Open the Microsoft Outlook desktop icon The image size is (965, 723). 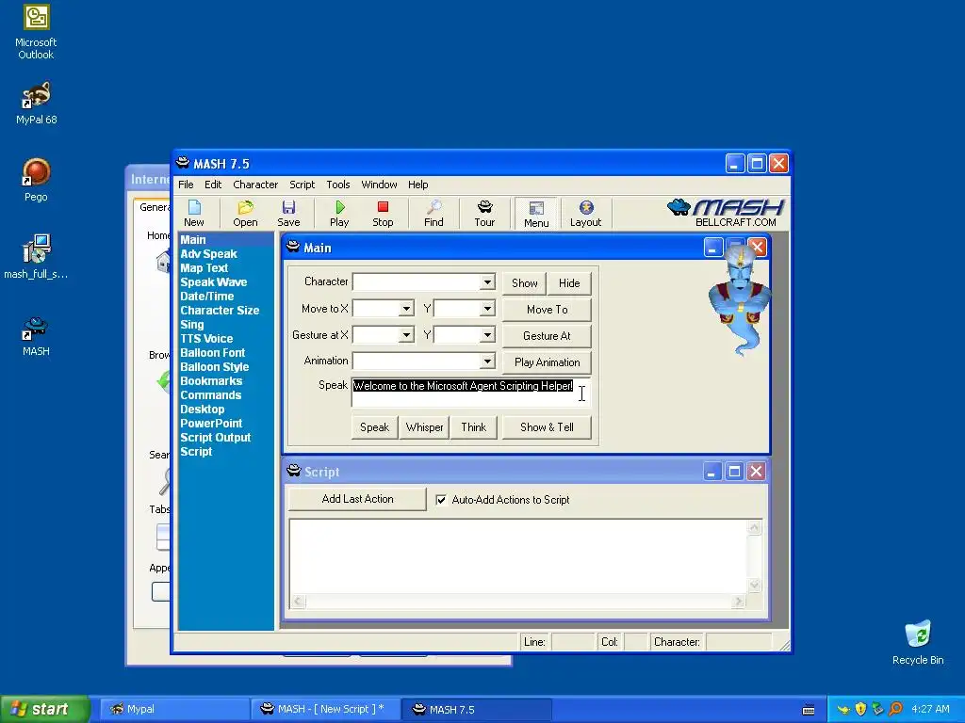(x=36, y=32)
